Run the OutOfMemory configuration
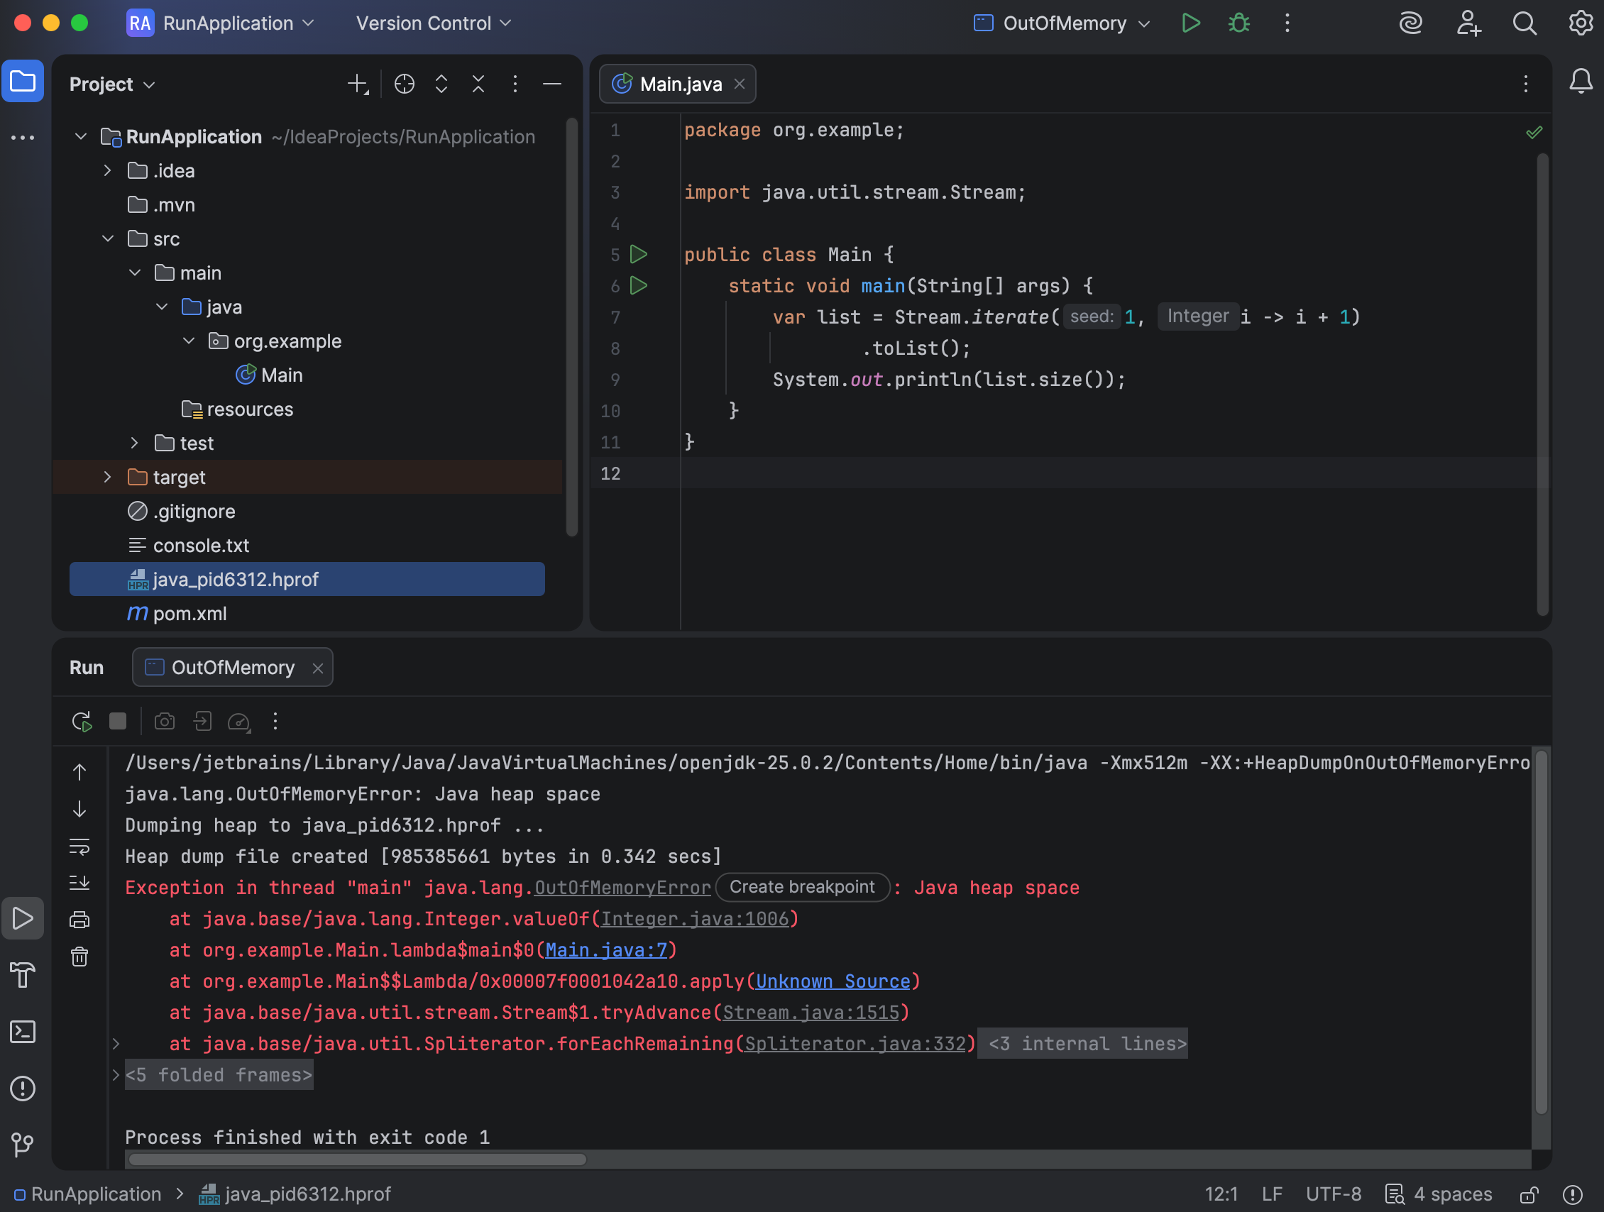The width and height of the screenshot is (1604, 1212). (1190, 23)
